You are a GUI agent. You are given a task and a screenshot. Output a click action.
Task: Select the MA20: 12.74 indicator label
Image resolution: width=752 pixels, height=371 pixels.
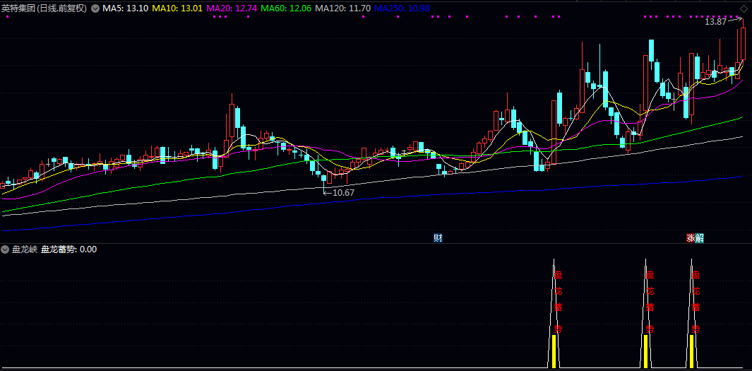(232, 8)
